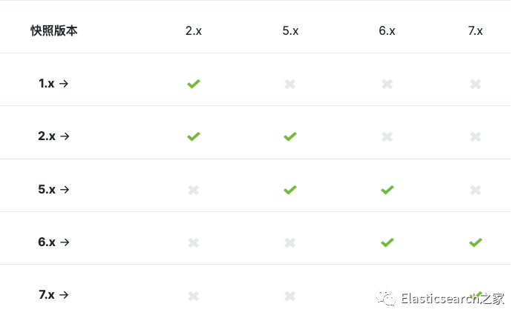Click green checkmark for 1.x to 2.x
The image size is (521, 321).
point(194,84)
